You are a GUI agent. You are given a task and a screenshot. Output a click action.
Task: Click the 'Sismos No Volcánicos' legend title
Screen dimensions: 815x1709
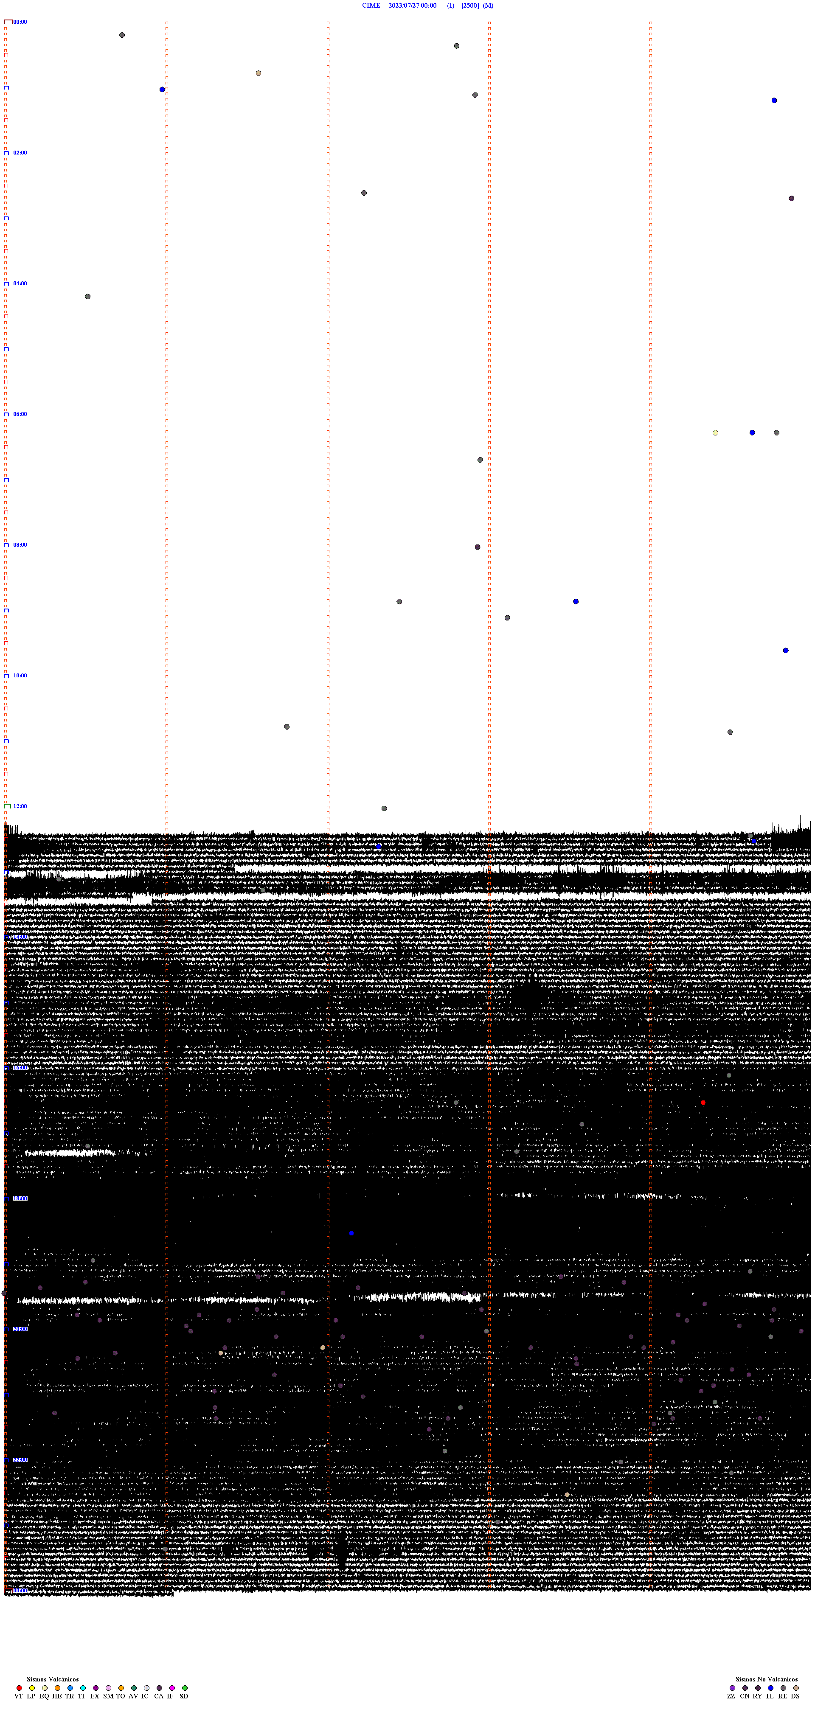click(x=767, y=1680)
